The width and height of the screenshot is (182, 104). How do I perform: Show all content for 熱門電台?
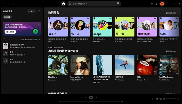[x=171, y=13]
